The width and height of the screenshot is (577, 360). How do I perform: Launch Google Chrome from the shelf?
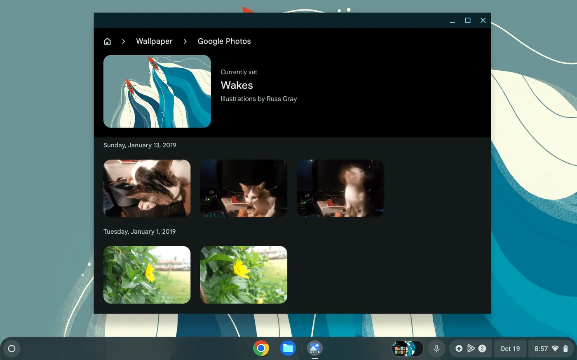tap(261, 348)
